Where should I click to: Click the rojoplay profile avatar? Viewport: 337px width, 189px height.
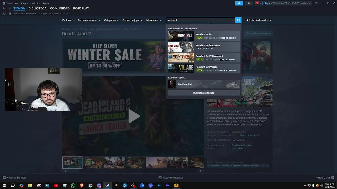(257, 3)
